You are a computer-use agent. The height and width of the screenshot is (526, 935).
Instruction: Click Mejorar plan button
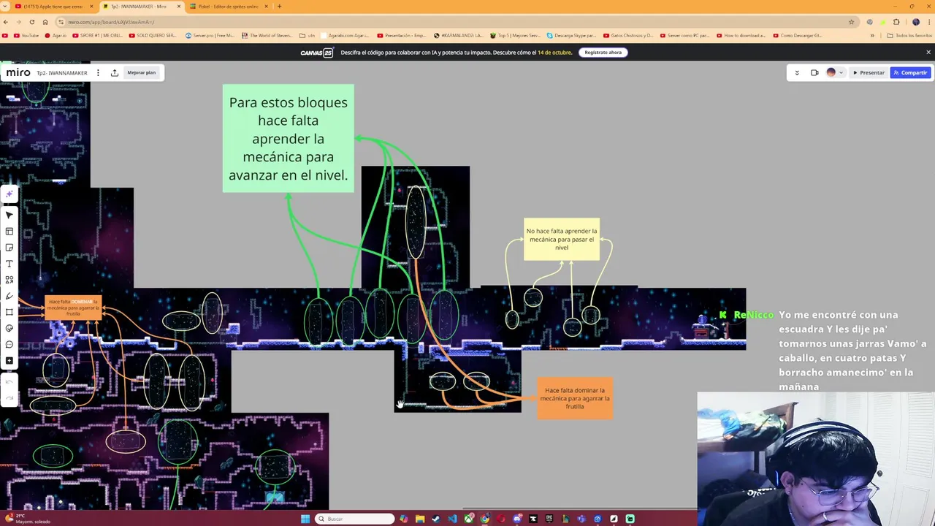click(141, 72)
